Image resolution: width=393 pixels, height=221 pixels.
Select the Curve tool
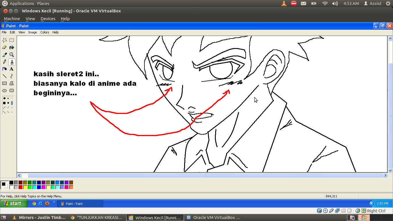click(x=12, y=76)
